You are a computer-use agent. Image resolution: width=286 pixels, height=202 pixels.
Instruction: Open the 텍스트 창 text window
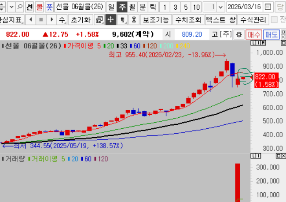coord(221,19)
